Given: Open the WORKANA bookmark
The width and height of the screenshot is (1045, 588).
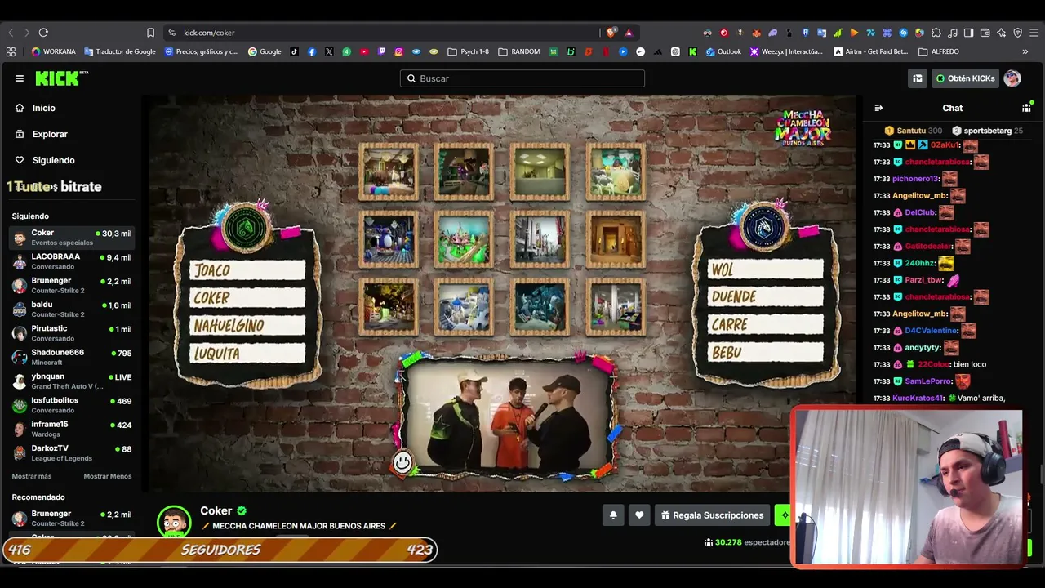Looking at the screenshot, I should (x=53, y=51).
